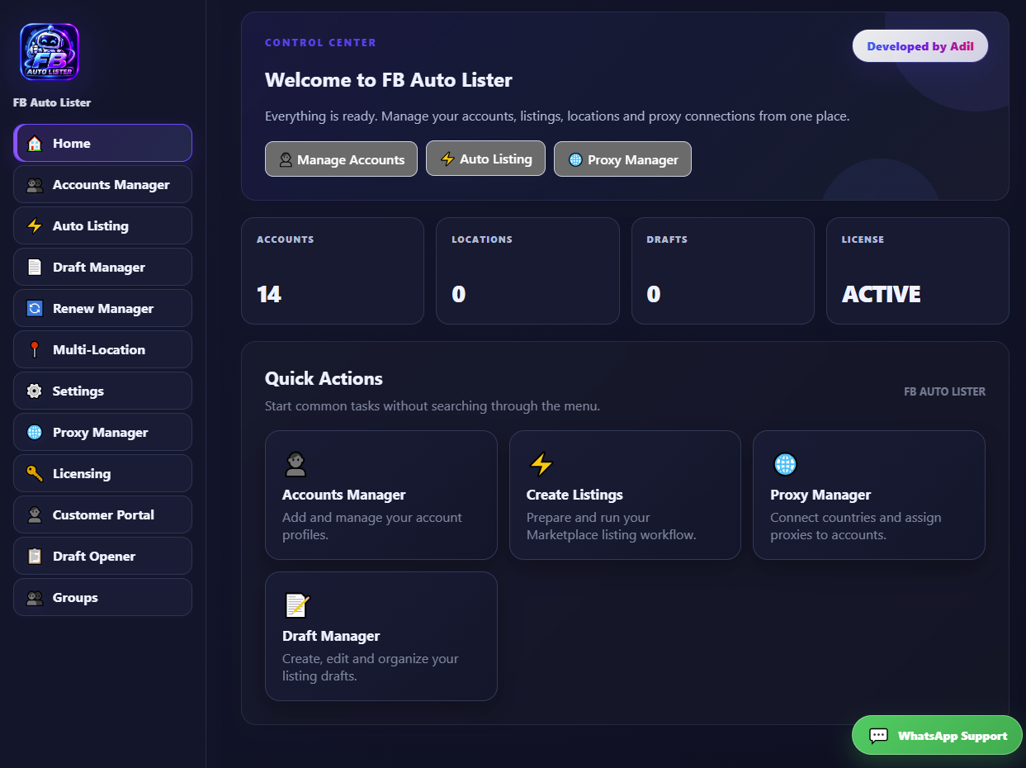The width and height of the screenshot is (1026, 768).
Task: Select Groups in the sidebar
Action: point(102,597)
